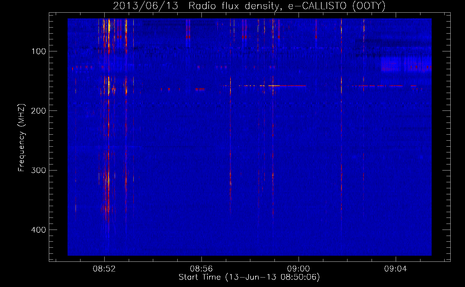Viewport: 465px width, 287px height.
Task: Click the 'Start Time (13-Jun-13 08:50:06)' axis label
Action: pos(249,277)
